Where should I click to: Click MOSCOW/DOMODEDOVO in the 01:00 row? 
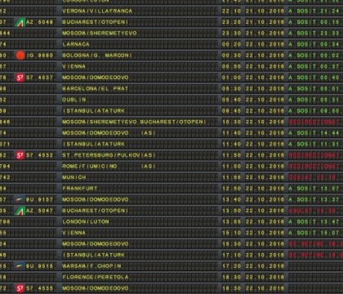click(96, 78)
